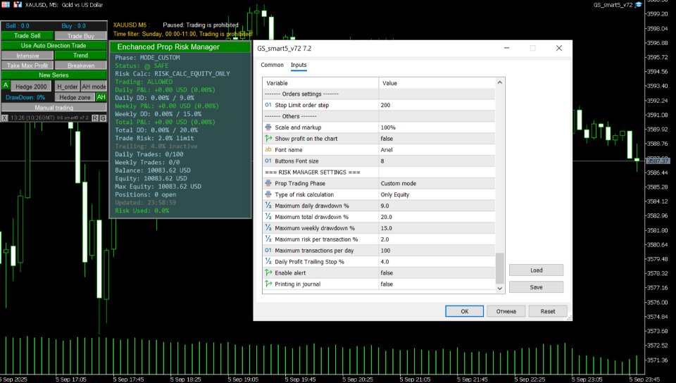Click the green AH button beside Hedge zone
This screenshot has width=676, height=383.
click(x=101, y=97)
